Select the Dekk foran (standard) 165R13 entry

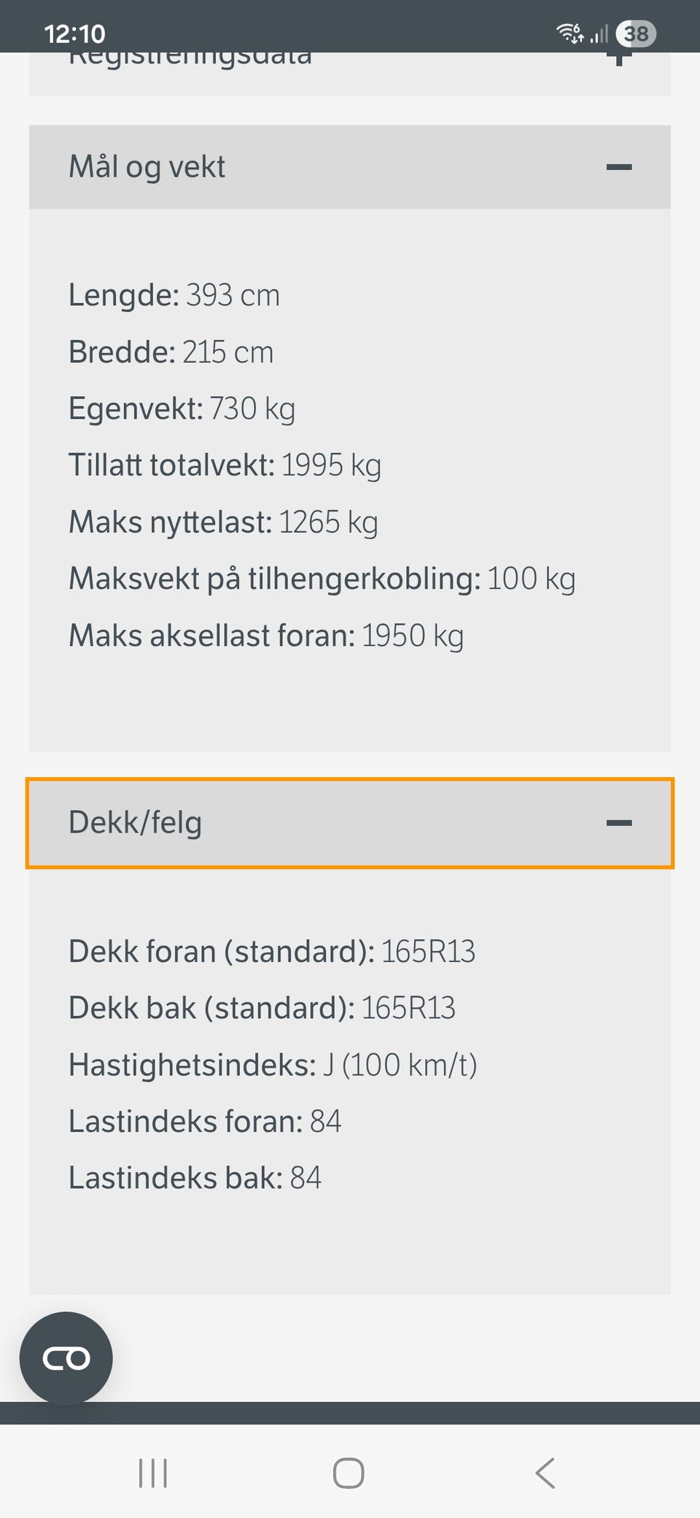click(x=271, y=952)
